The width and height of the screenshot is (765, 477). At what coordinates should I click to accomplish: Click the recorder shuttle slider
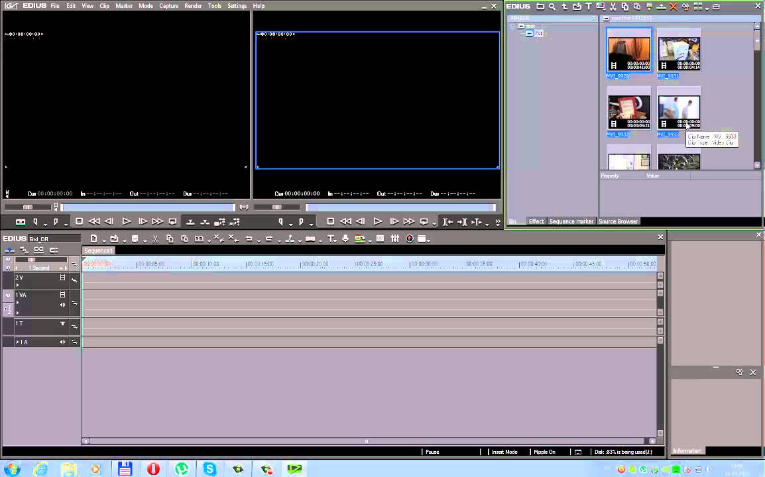276,207
